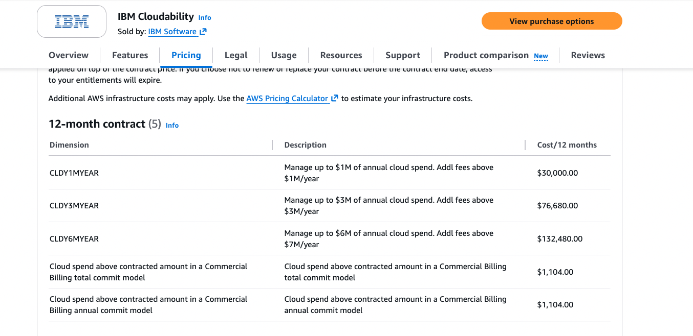The image size is (693, 336).
Task: Open the Usage tab
Action: point(284,55)
